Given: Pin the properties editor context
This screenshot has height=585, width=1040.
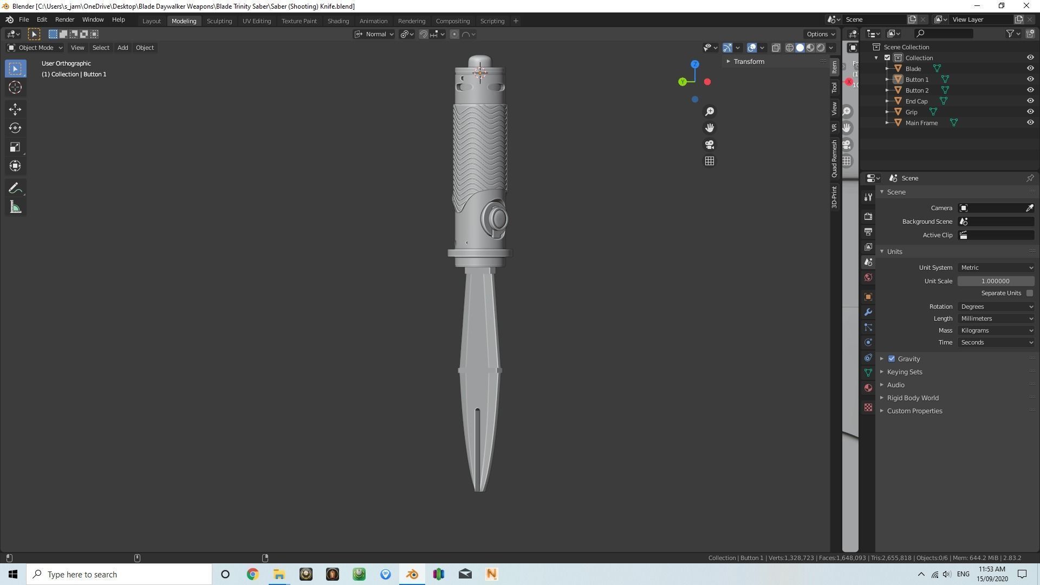Looking at the screenshot, I should coord(1030,178).
